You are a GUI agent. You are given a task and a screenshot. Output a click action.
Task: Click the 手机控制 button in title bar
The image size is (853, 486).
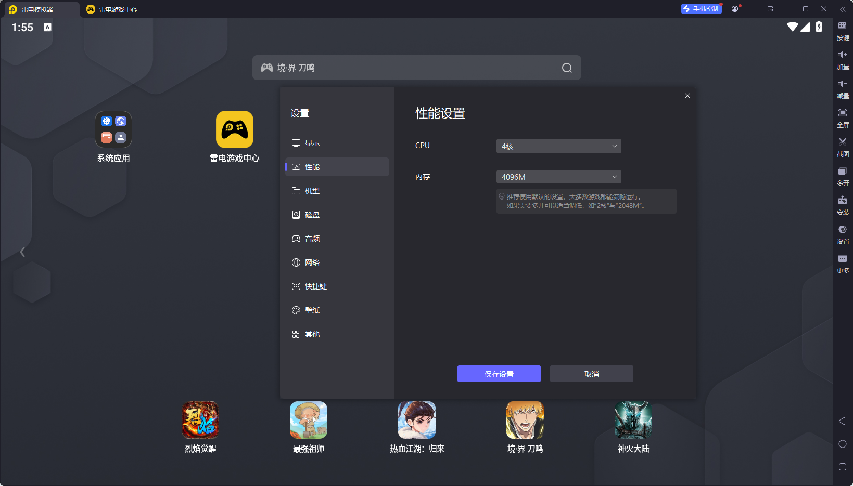tap(701, 9)
